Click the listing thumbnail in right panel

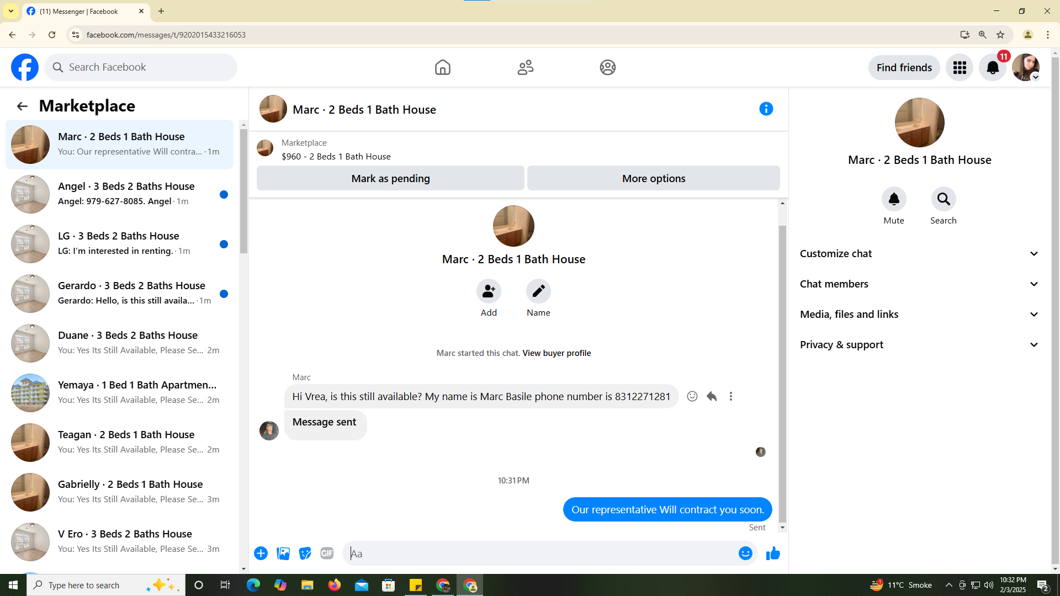click(919, 123)
